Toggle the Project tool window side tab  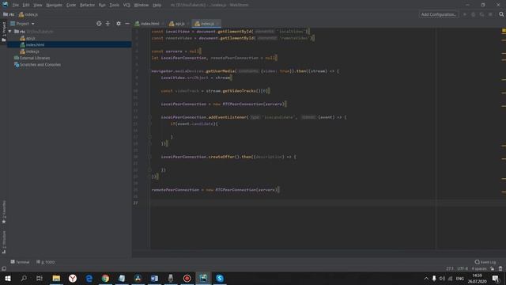[4, 32]
